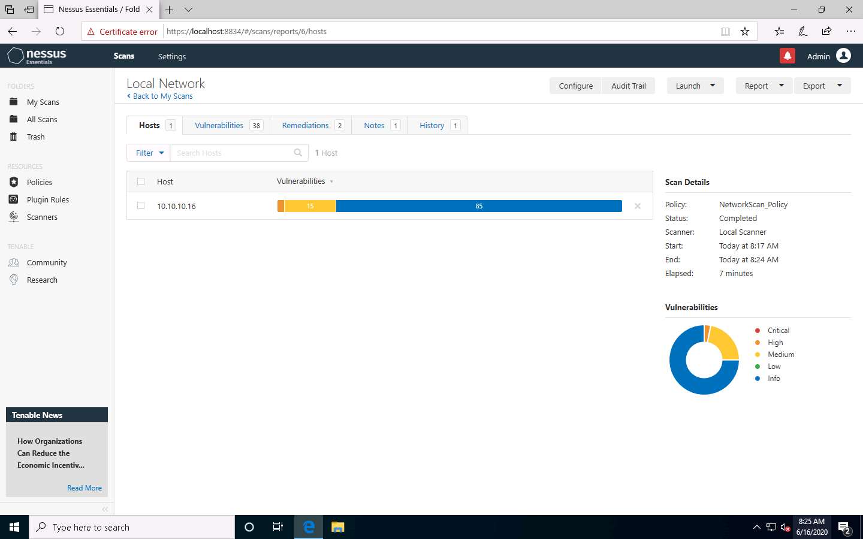Open host 10.10.10.16 row
863x539 pixels.
pyautogui.click(x=390, y=206)
